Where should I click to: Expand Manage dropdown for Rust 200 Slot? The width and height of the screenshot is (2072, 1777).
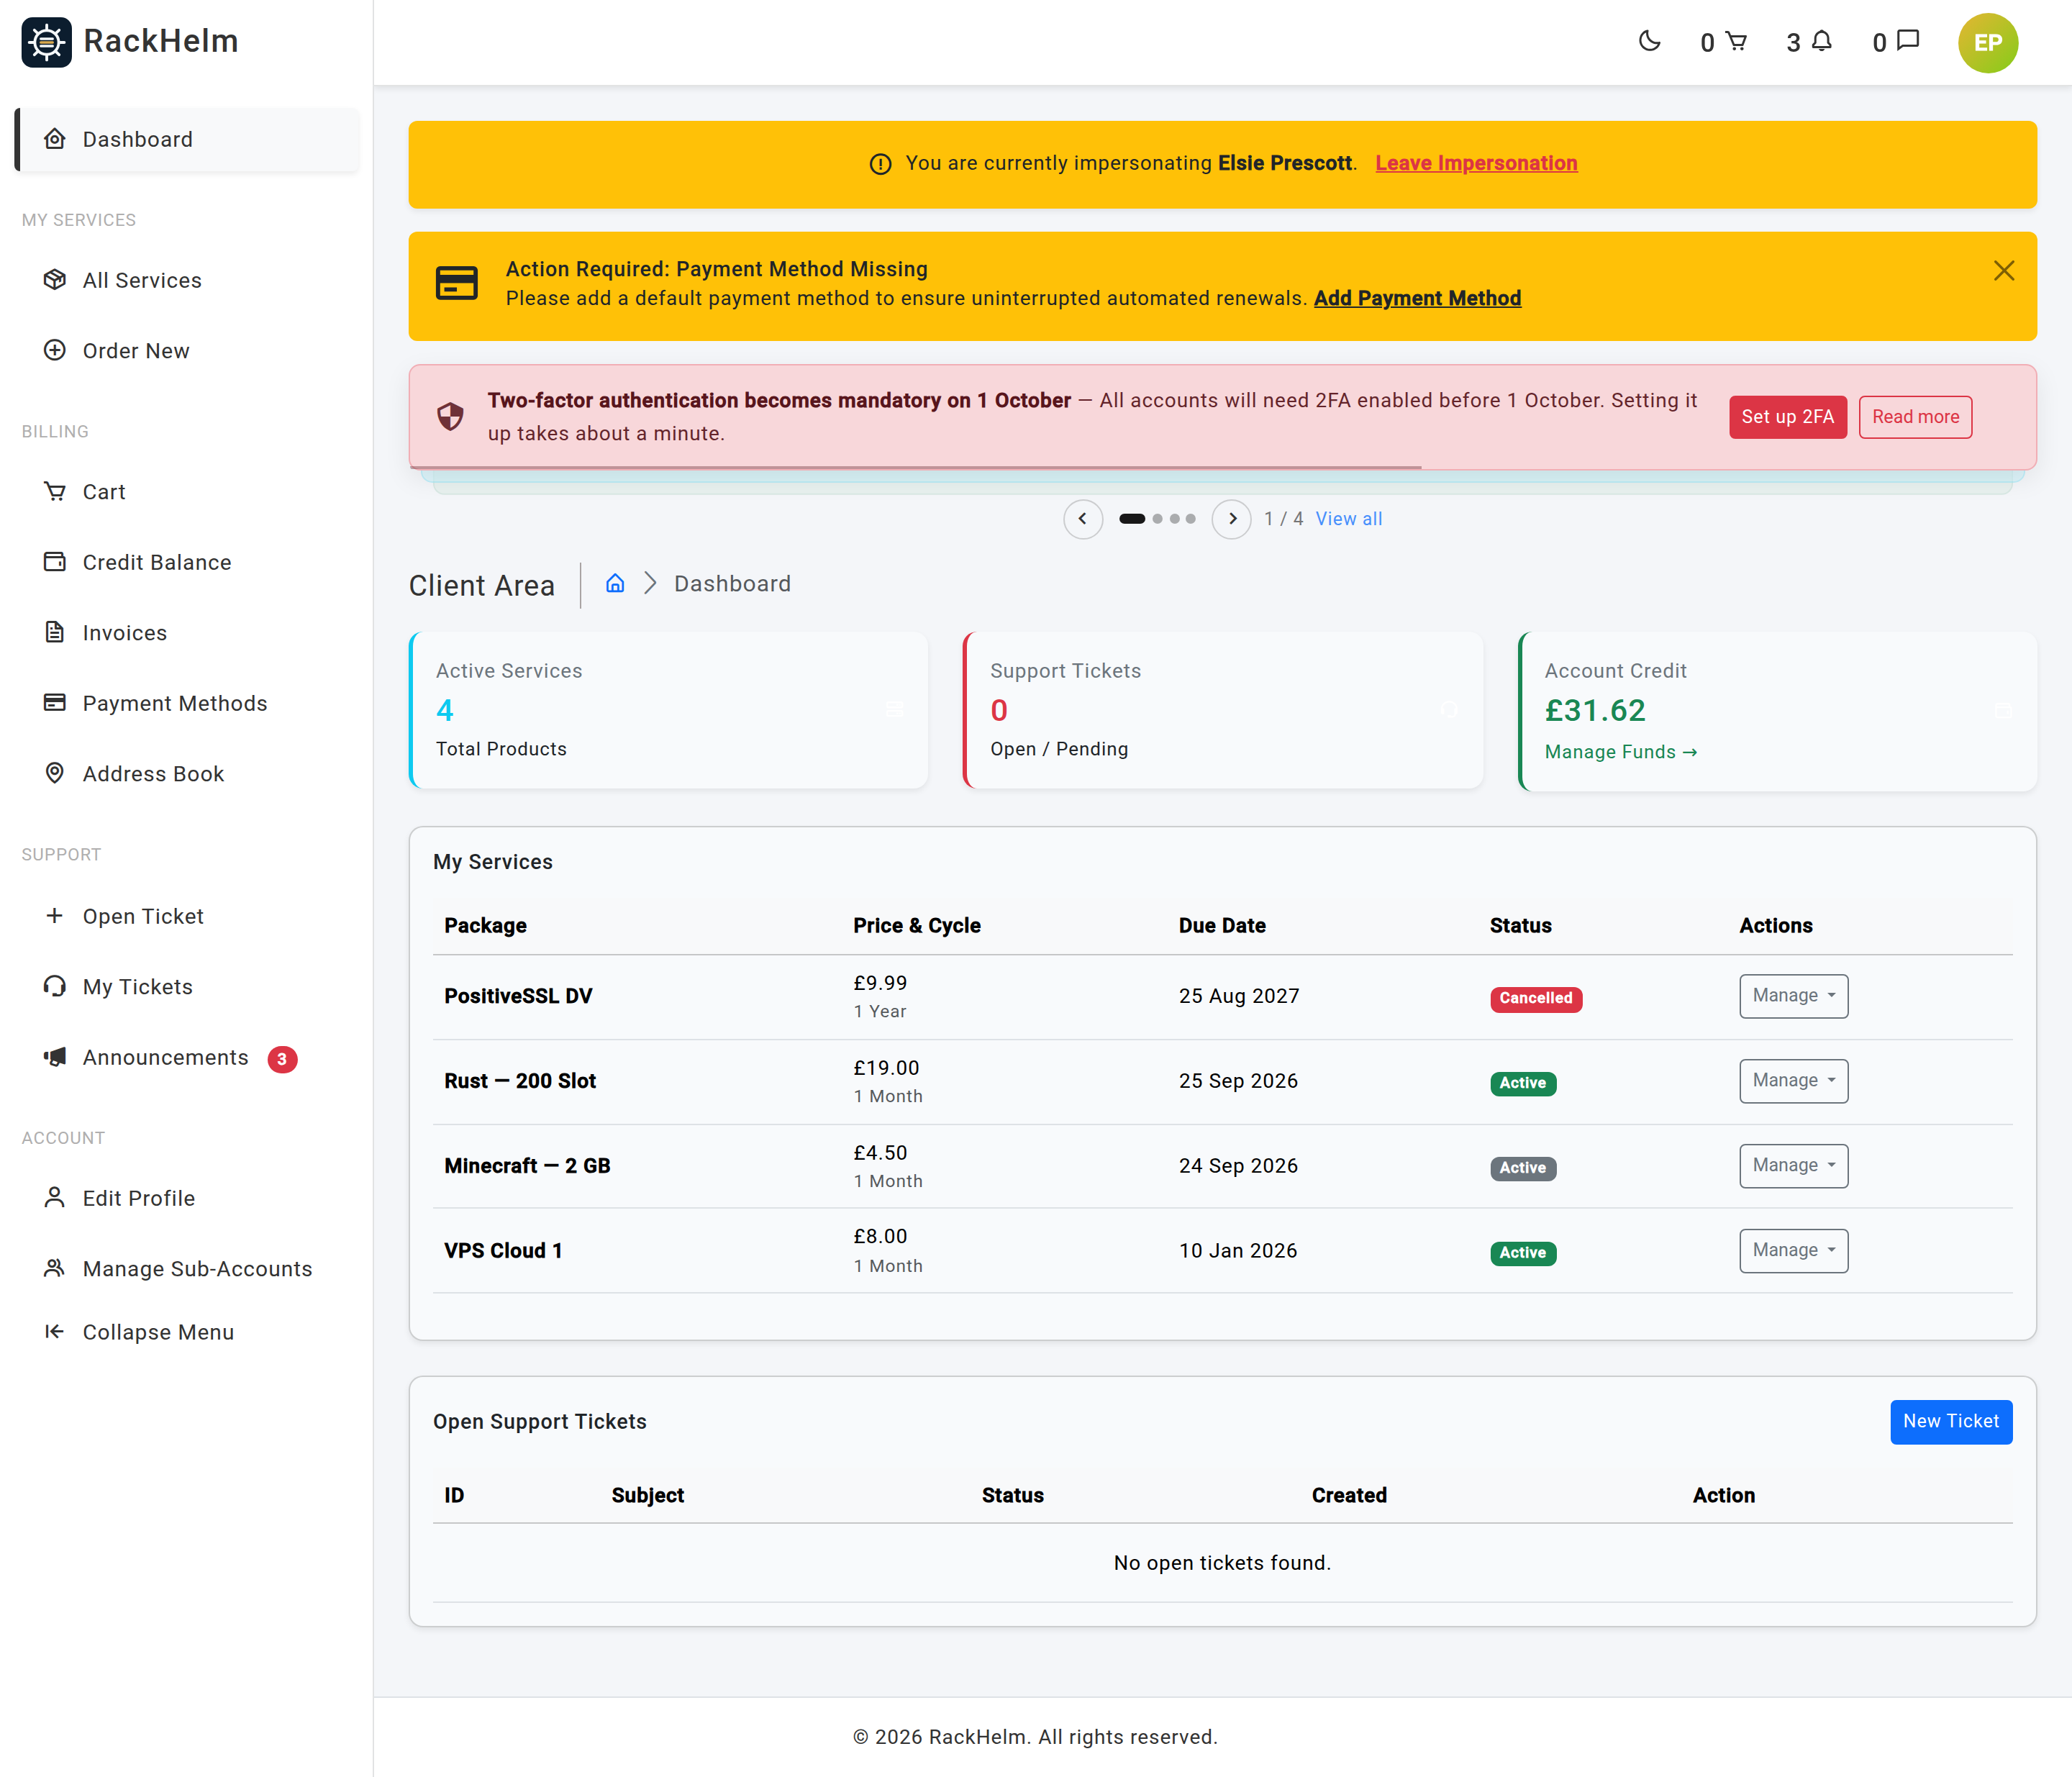point(1793,1081)
